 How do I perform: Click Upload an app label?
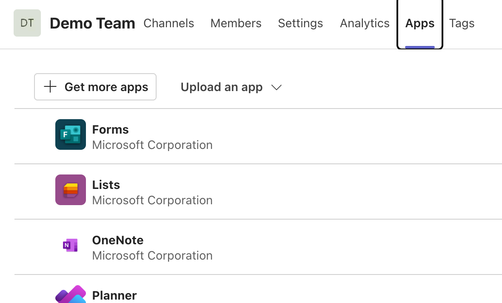pyautogui.click(x=222, y=87)
